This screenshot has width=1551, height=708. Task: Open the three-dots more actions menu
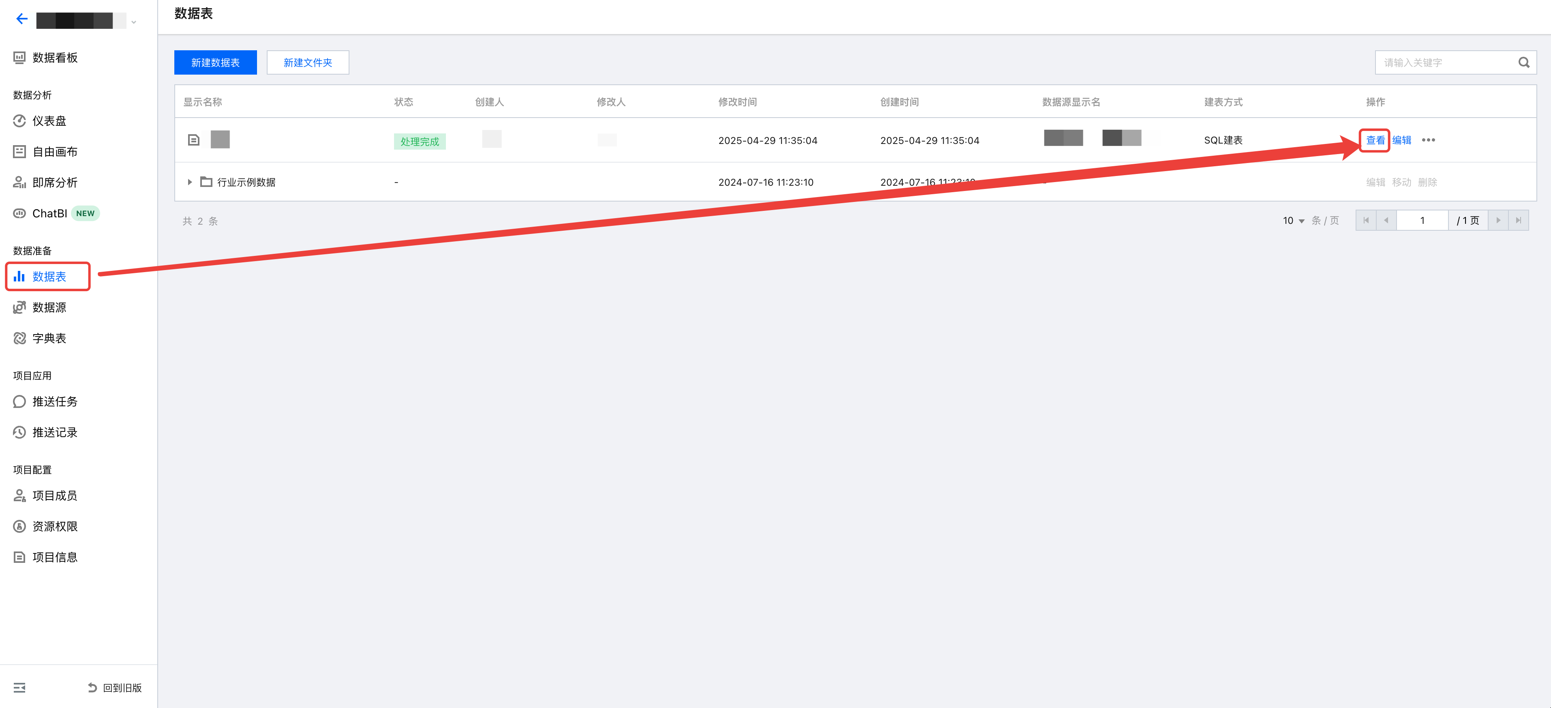click(x=1428, y=140)
